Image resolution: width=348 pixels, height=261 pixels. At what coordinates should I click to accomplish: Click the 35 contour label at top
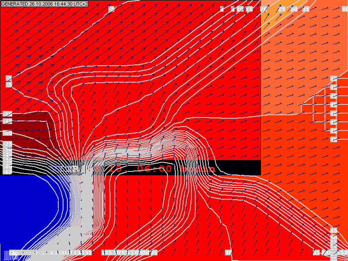coord(306,9)
